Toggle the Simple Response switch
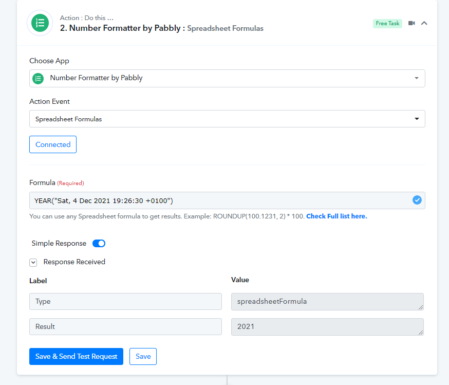The width and height of the screenshot is (449, 385). [99, 244]
